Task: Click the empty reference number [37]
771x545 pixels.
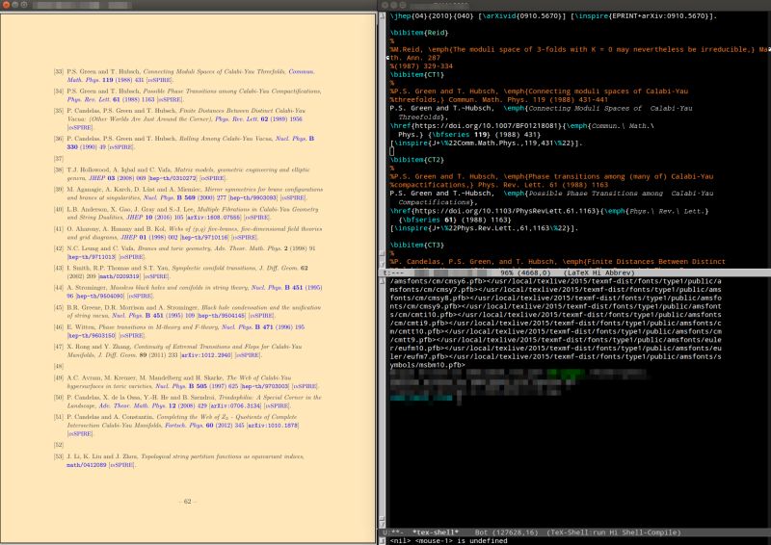Action: point(59,159)
